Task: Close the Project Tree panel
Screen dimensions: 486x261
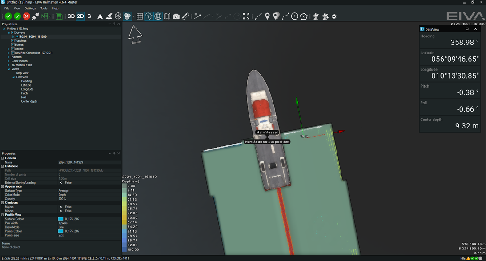Action: click(x=118, y=24)
